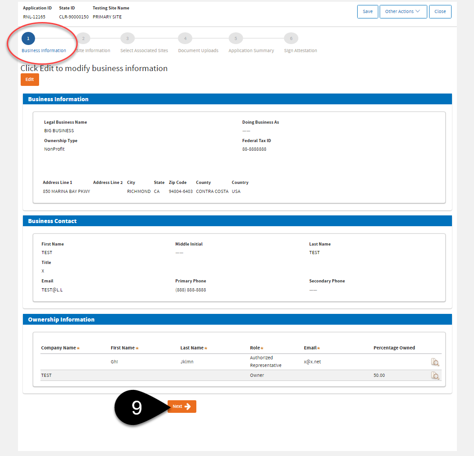
Task: Click Edit to modify business information
Action: pos(30,79)
